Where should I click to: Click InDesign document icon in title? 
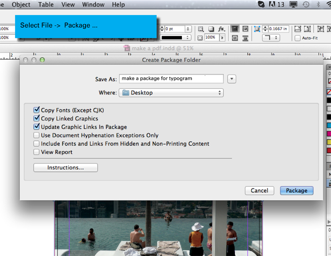click(x=127, y=48)
